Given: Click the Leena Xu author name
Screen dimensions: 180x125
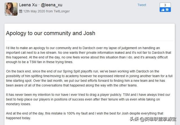Looking at the screenshot, I should point(28,5).
